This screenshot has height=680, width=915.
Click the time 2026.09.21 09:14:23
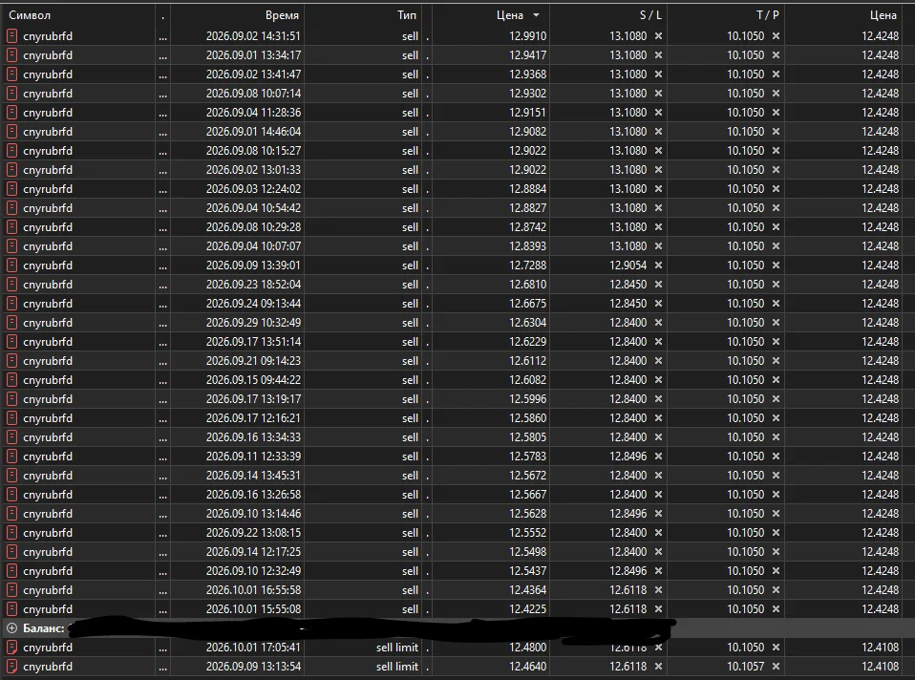coord(253,361)
